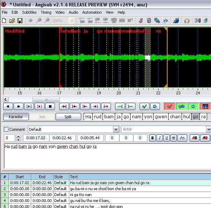This screenshot has width=211, height=208.
Task: Expand the style Default dropdown
Action: click(116, 129)
